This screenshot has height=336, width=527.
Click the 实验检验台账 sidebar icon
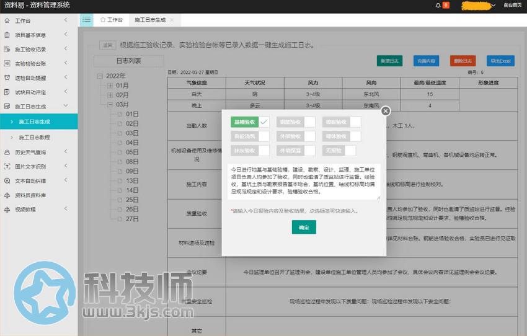pyautogui.click(x=7, y=63)
